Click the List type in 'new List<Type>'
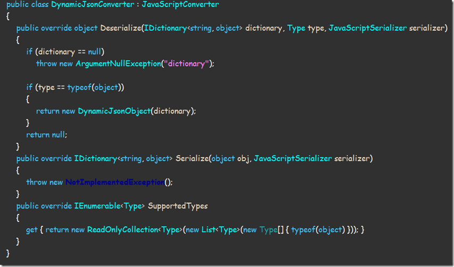This screenshot has height=267, width=454. click(x=208, y=230)
